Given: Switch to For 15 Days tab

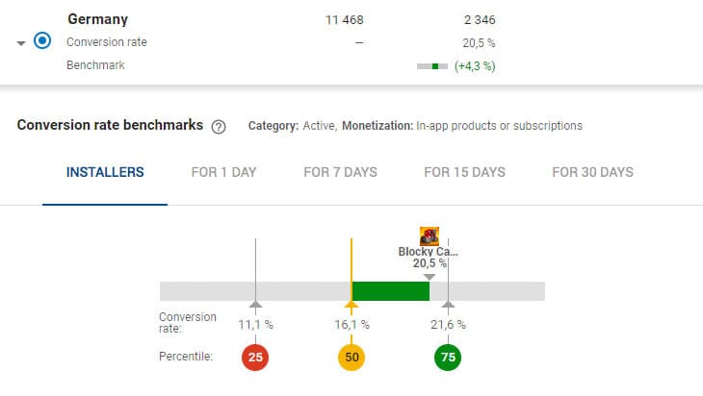Looking at the screenshot, I should pyautogui.click(x=464, y=173).
